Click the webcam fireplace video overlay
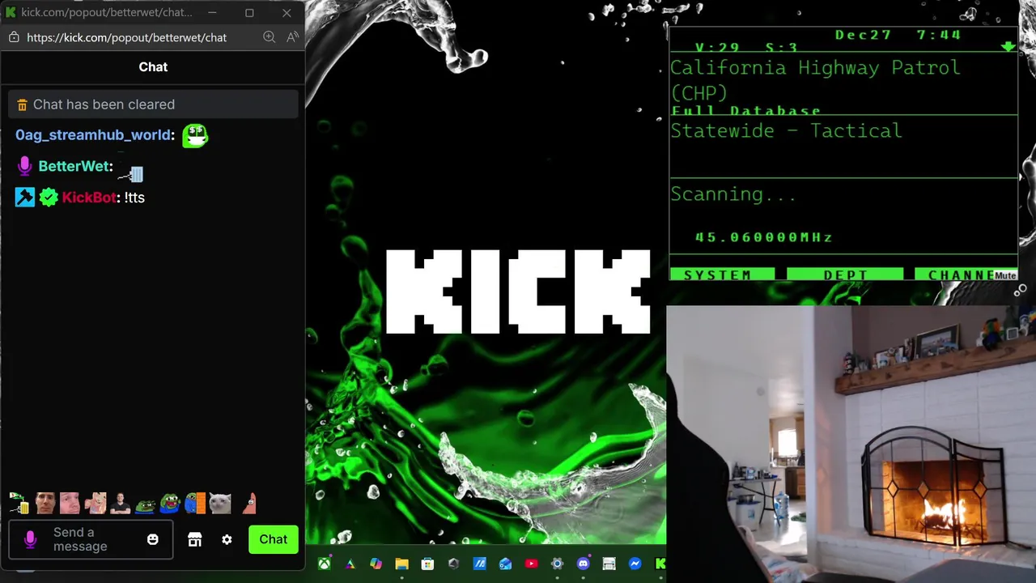Image resolution: width=1036 pixels, height=583 pixels. point(851,444)
